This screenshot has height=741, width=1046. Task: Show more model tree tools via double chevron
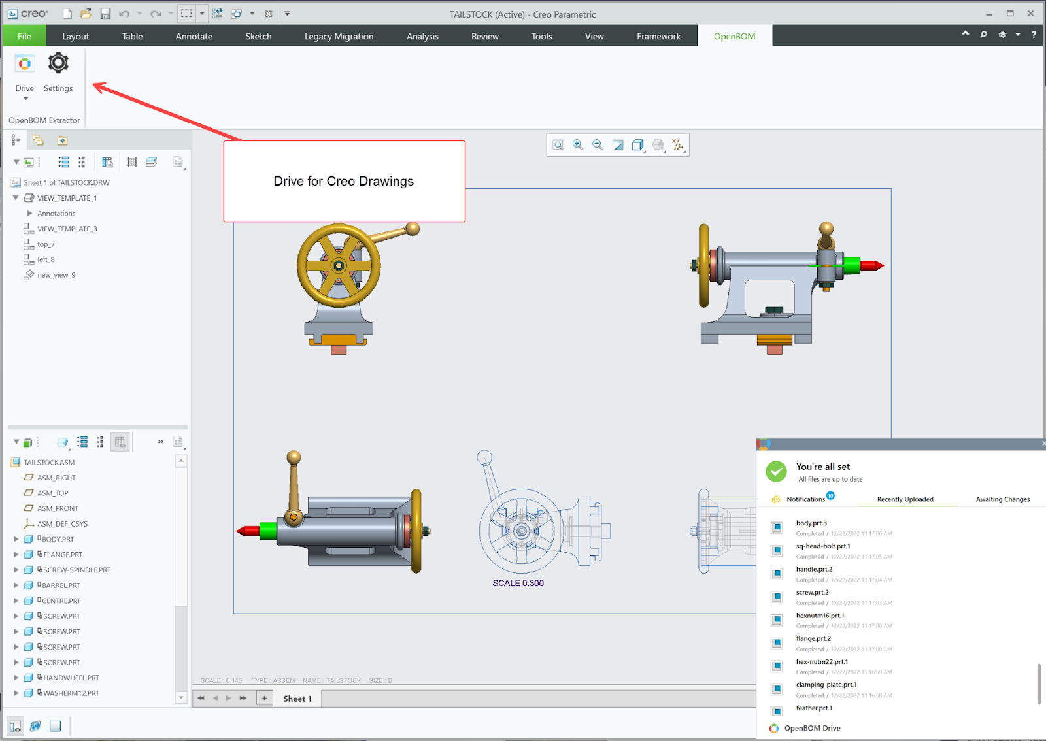coord(161,442)
